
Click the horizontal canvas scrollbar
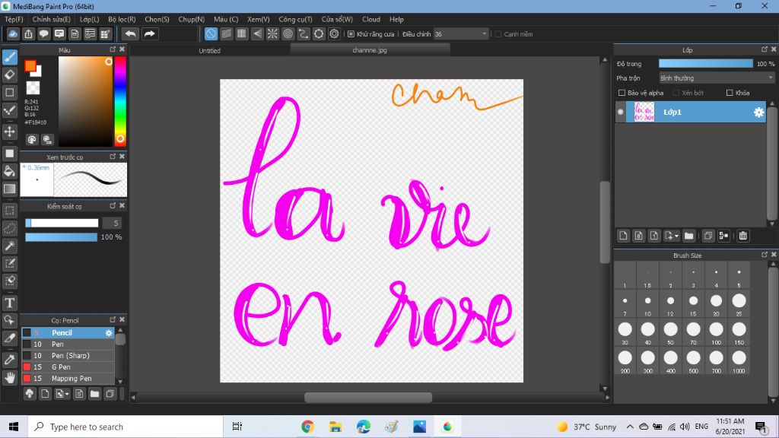(368, 397)
